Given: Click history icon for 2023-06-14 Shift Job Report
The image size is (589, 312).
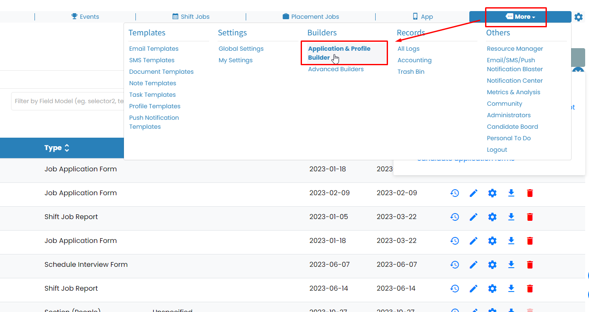Looking at the screenshot, I should [x=454, y=289].
